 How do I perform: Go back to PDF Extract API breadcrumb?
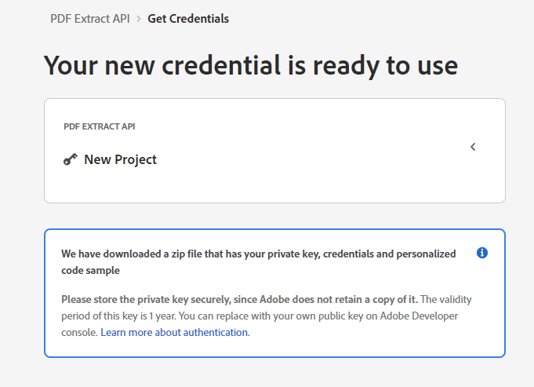pyautogui.click(x=90, y=19)
